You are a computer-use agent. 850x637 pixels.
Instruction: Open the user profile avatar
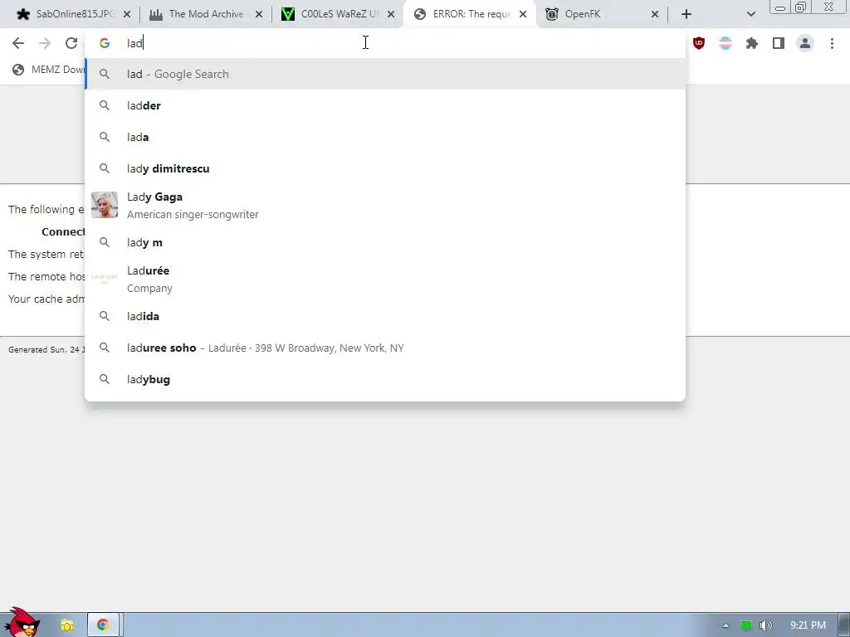click(805, 43)
